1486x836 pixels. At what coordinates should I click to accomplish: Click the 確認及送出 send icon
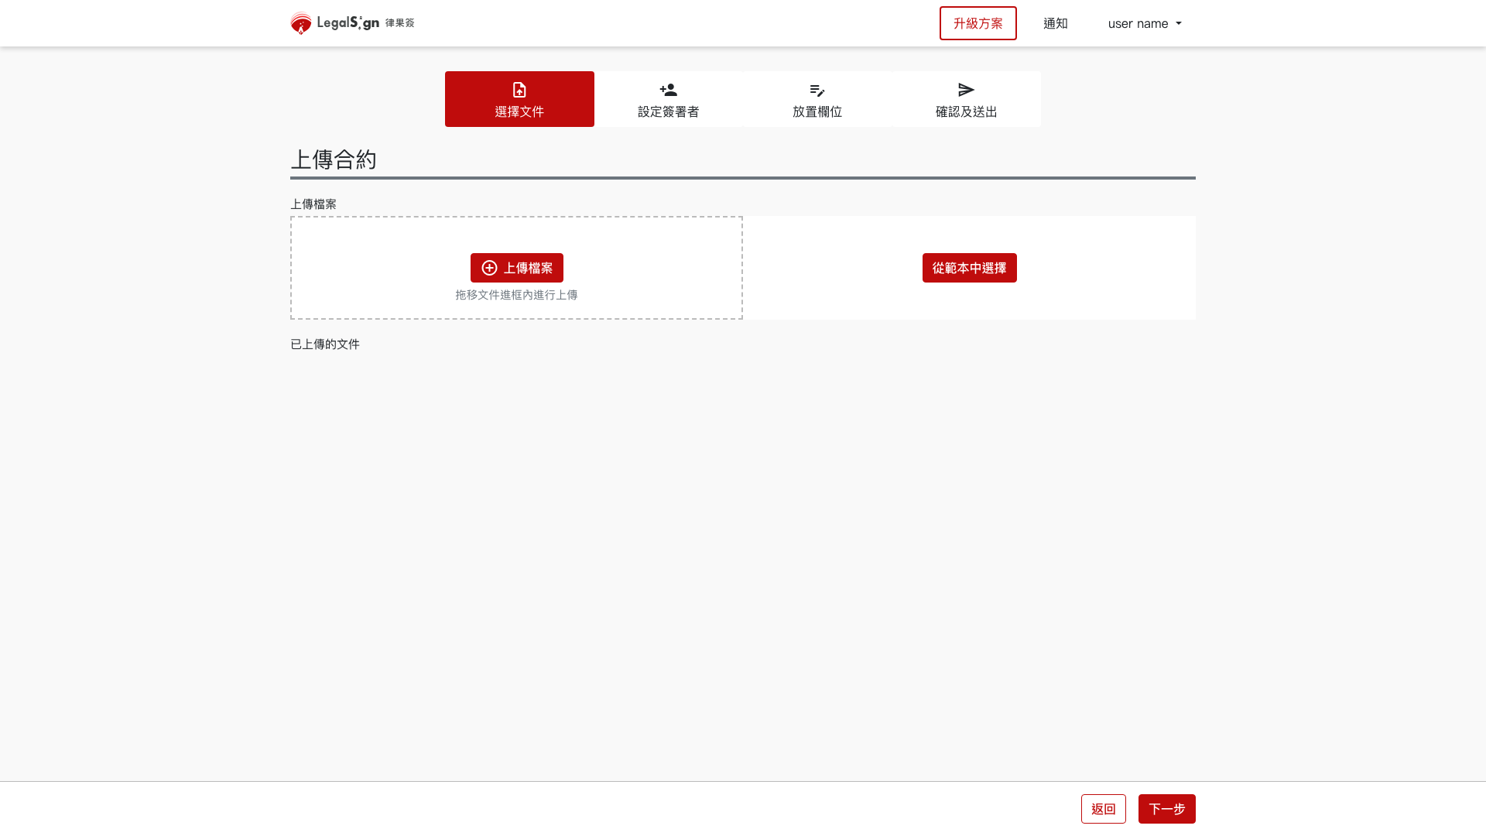pos(965,89)
